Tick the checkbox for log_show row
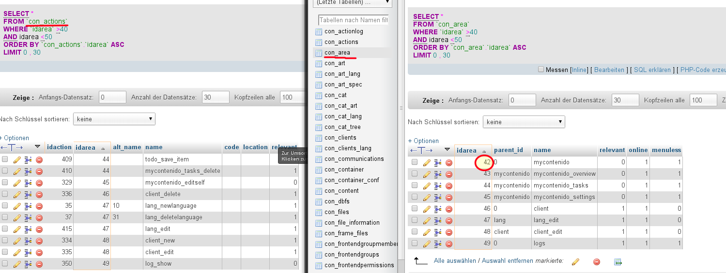 coord(5,263)
